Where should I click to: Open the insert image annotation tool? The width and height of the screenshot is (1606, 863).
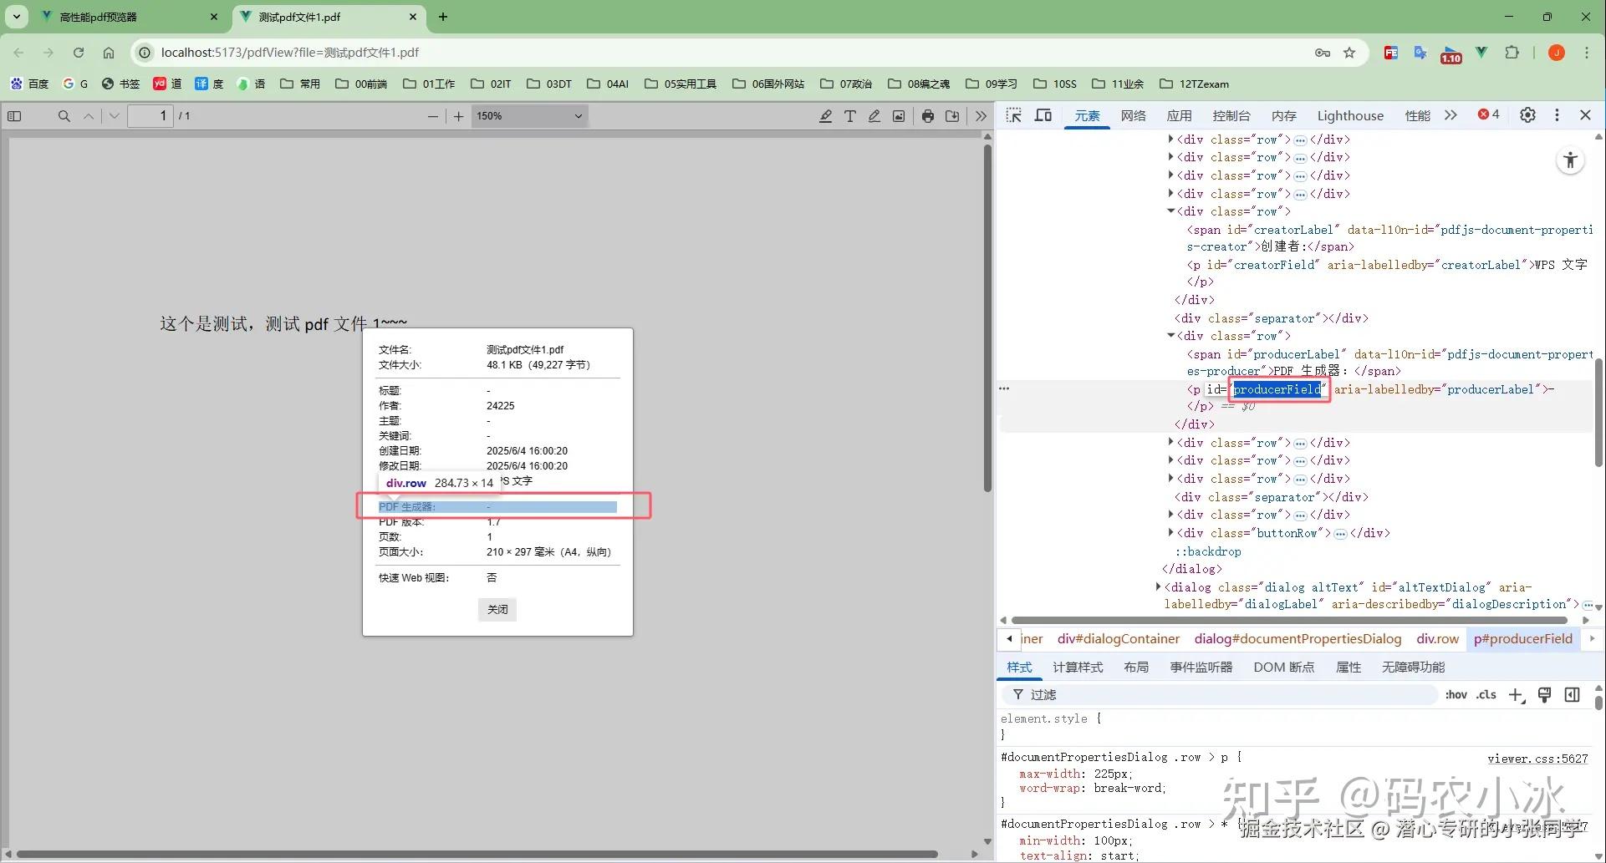click(898, 116)
